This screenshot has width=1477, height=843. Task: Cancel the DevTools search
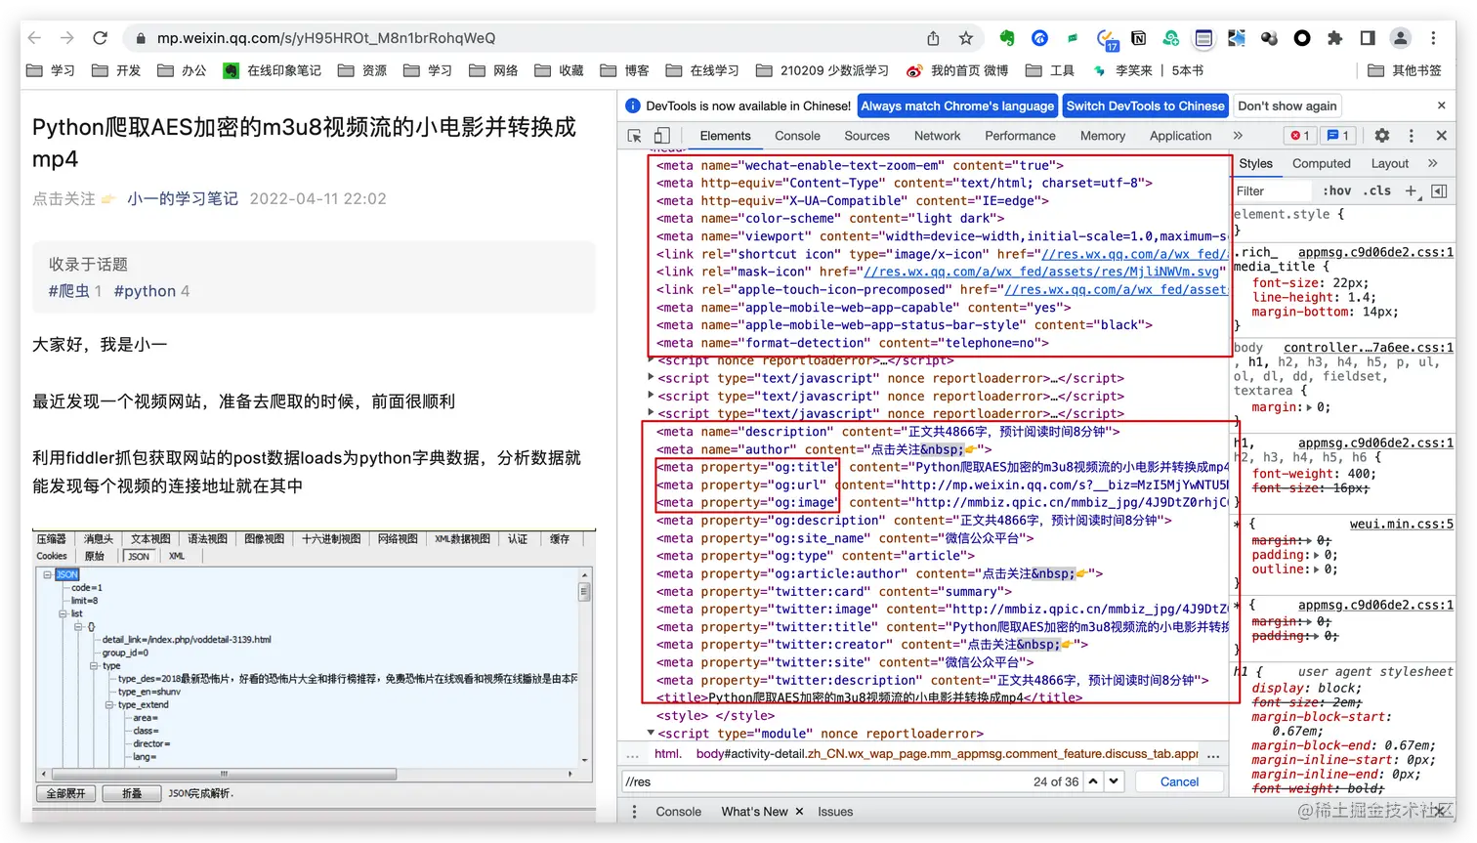(x=1179, y=781)
